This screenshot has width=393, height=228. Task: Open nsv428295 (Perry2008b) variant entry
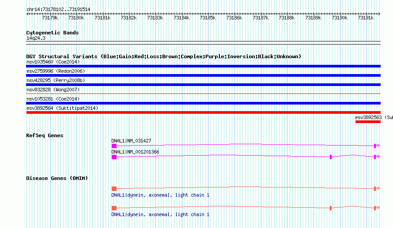pyautogui.click(x=56, y=80)
